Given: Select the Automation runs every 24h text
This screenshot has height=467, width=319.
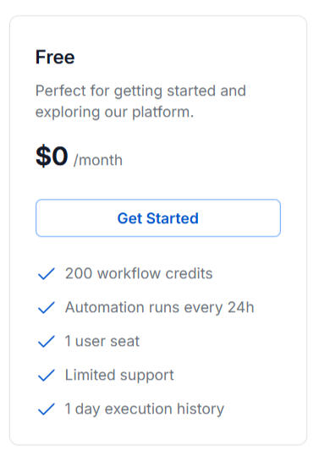Looking at the screenshot, I should click(160, 307).
